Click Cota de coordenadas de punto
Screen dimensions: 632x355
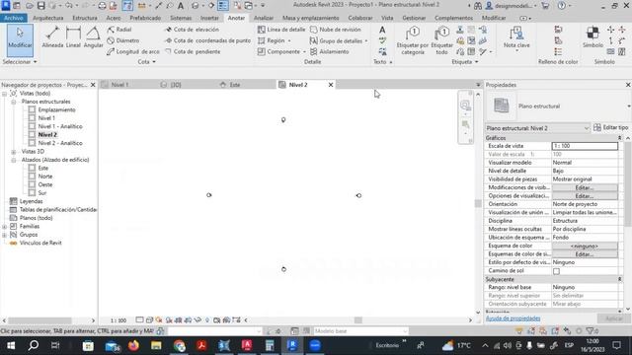[207, 40]
